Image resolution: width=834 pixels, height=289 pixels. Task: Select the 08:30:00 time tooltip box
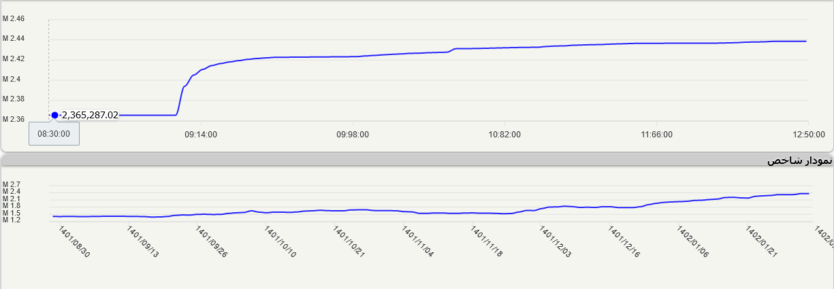pos(54,134)
